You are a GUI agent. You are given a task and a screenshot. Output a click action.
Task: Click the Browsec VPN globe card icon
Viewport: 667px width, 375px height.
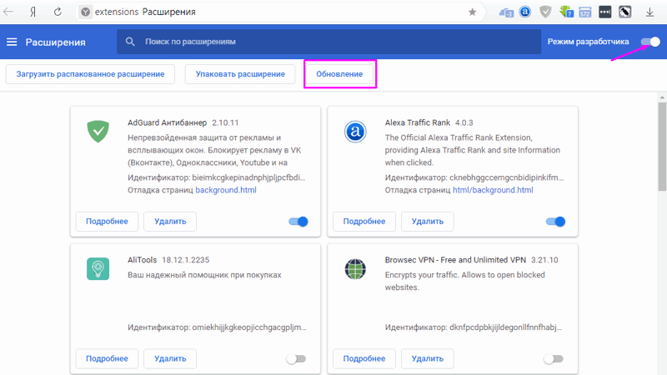[x=355, y=268]
